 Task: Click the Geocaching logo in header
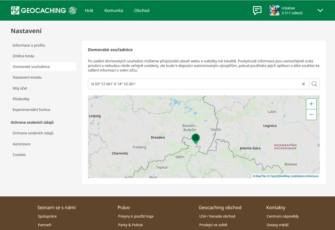coord(39,10)
